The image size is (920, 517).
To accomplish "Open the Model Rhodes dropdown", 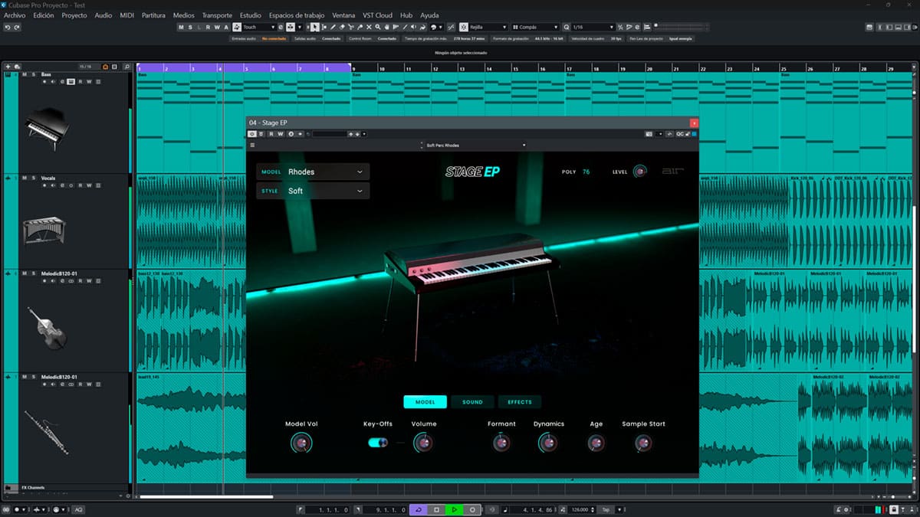I will click(313, 172).
